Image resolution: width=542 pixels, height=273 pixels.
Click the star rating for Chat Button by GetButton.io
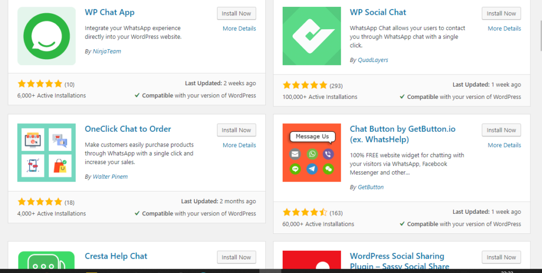[x=305, y=213]
